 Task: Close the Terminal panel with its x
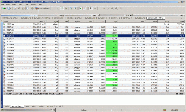[x=1, y=21]
